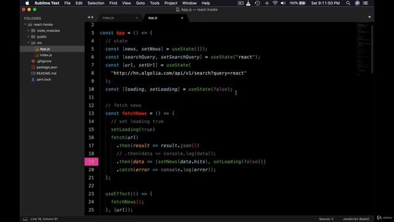Screen dimensions: 394x222
Task: Open the Tools menu
Action: coord(155,3)
